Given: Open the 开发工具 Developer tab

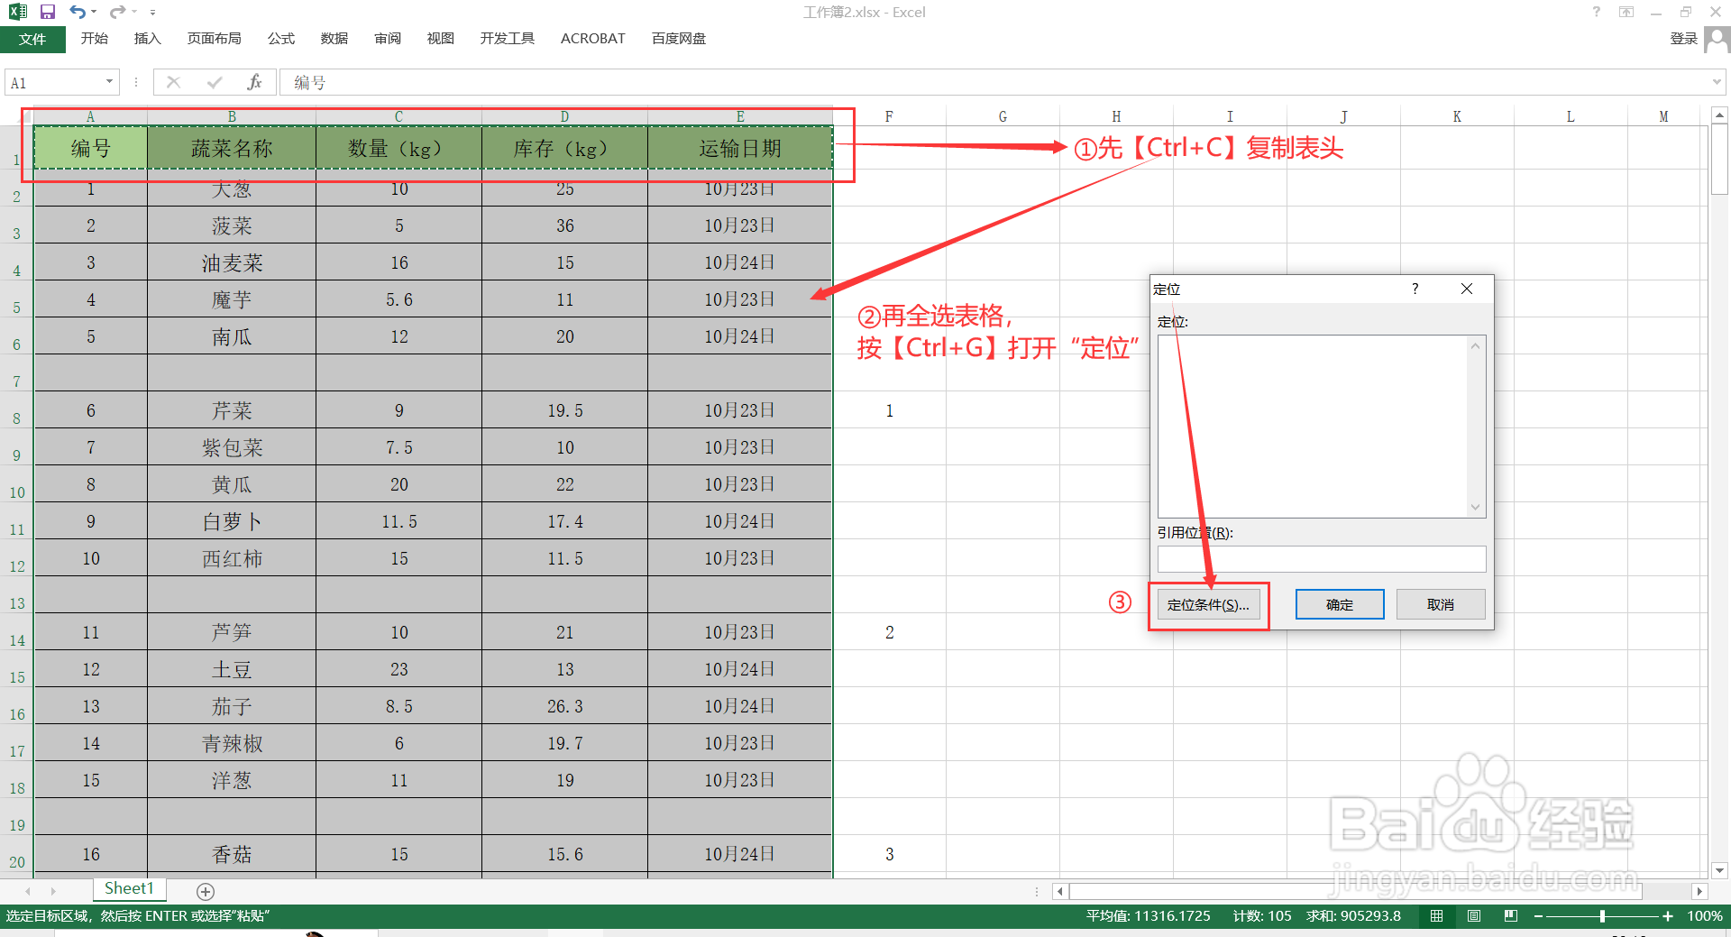Looking at the screenshot, I should click(508, 39).
